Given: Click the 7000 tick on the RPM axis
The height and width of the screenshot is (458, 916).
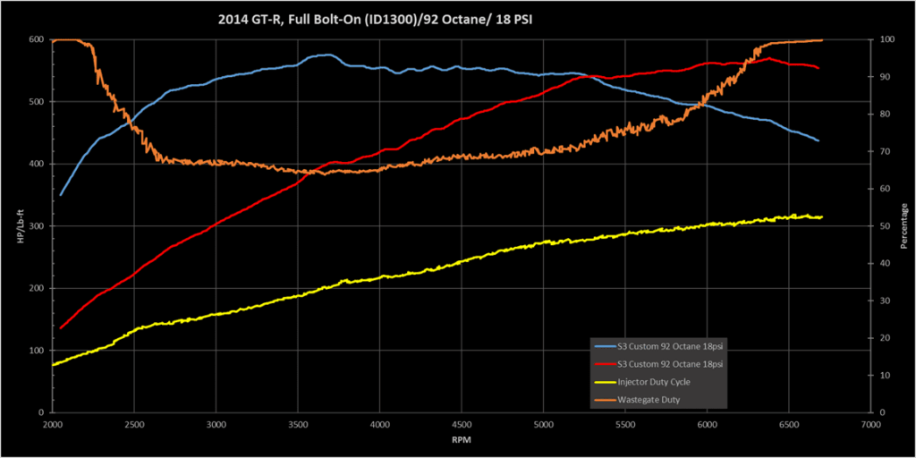Looking at the screenshot, I should click(870, 424).
